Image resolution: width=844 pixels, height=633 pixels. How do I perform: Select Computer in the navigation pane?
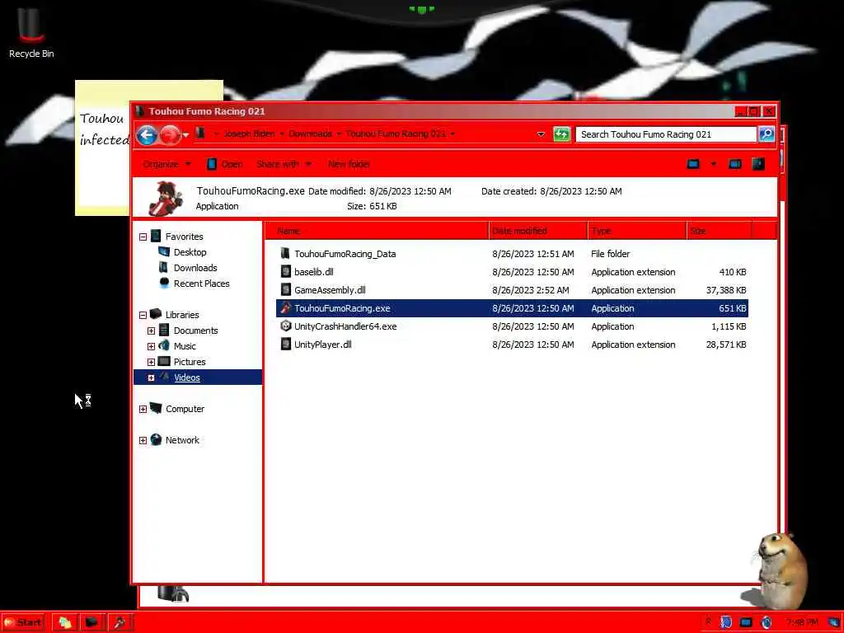click(185, 409)
